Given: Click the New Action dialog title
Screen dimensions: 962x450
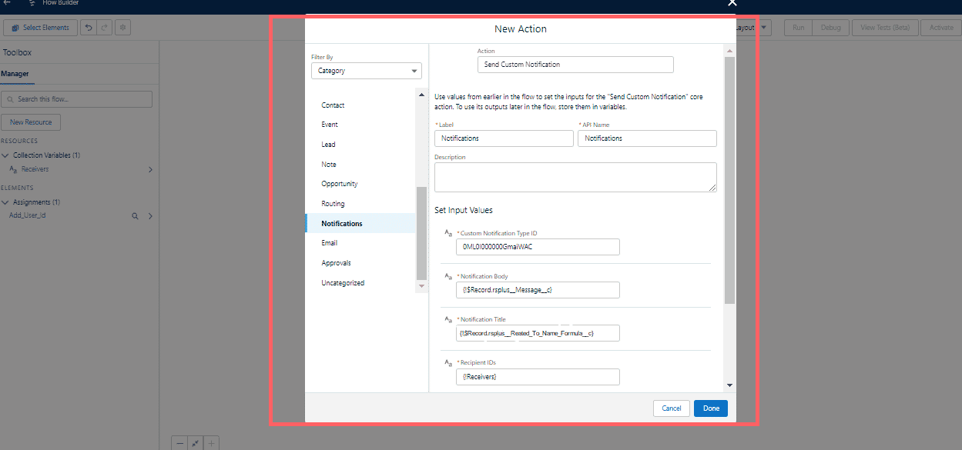Looking at the screenshot, I should (521, 29).
